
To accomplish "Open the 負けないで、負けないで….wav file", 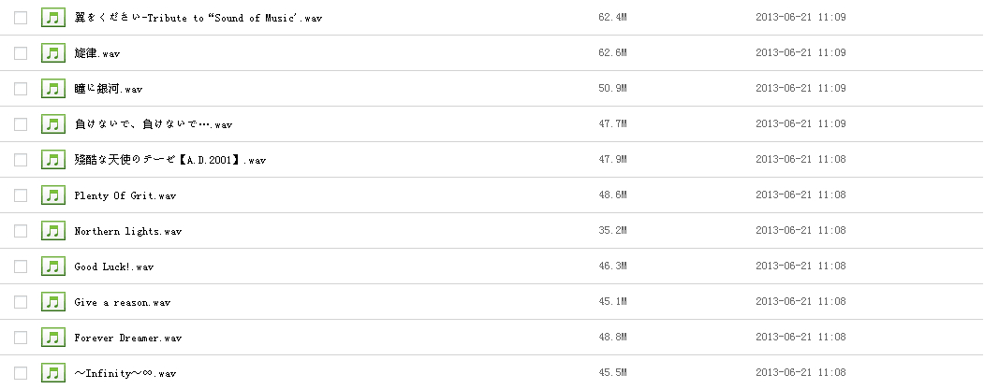I will 153,124.
